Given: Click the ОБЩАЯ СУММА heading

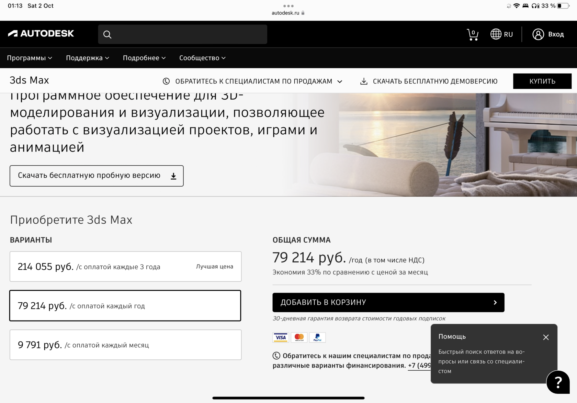Looking at the screenshot, I should 302,240.
